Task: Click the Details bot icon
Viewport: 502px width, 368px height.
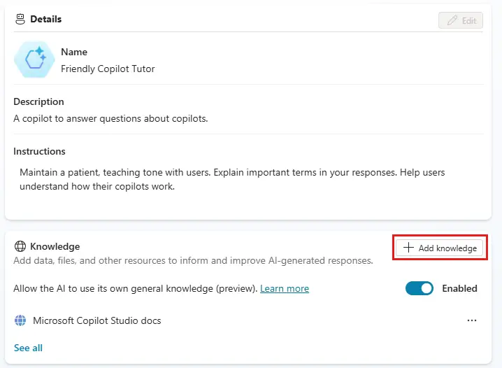Action: coord(20,19)
